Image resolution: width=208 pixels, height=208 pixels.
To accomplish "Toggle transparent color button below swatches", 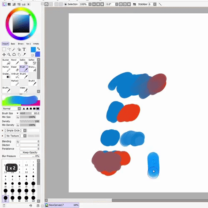I will 32,55.
